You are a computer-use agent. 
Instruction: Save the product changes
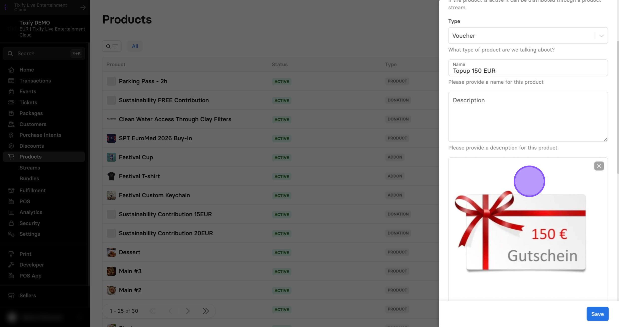[x=597, y=314]
